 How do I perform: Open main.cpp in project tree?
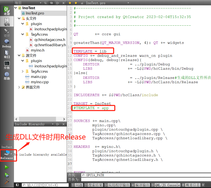[38, 77]
